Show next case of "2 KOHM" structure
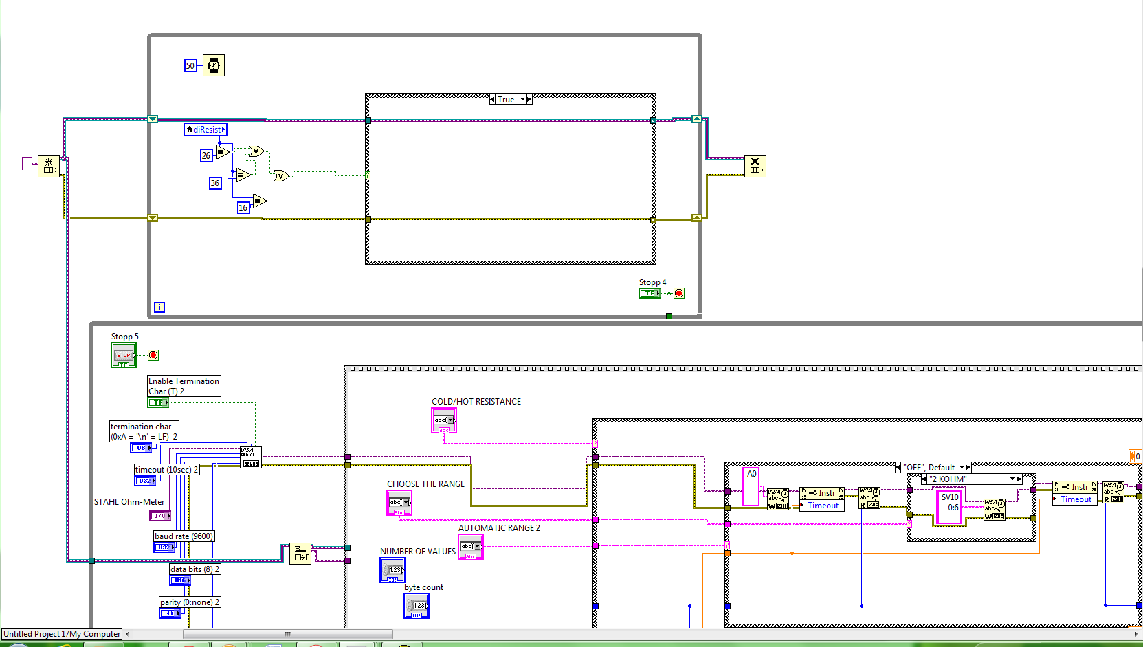 point(1019,479)
